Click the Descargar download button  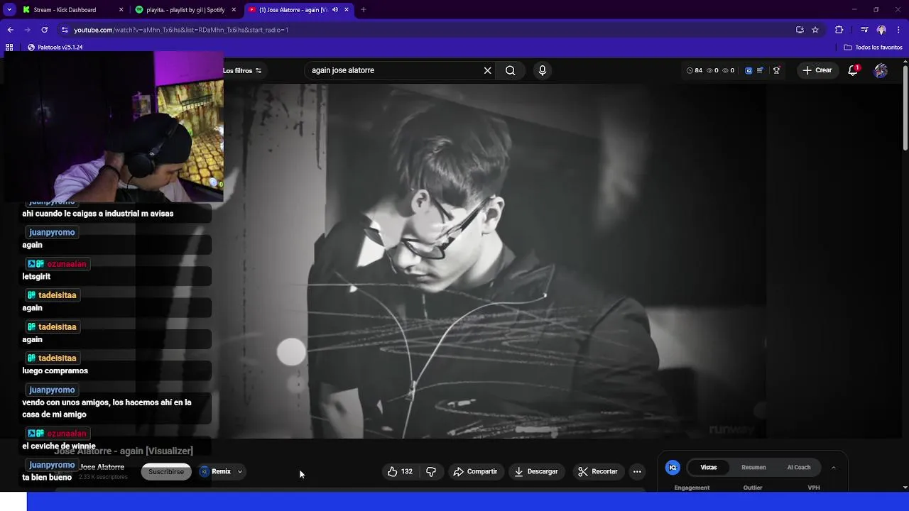click(536, 471)
